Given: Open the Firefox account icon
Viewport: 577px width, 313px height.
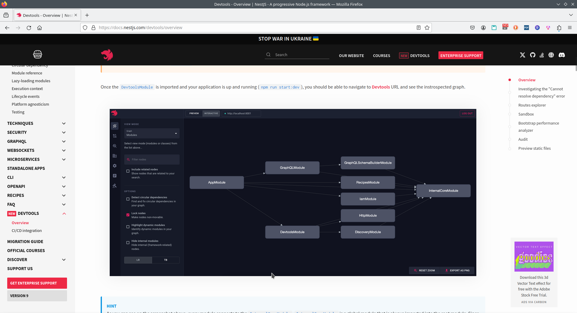Looking at the screenshot, I should (483, 28).
